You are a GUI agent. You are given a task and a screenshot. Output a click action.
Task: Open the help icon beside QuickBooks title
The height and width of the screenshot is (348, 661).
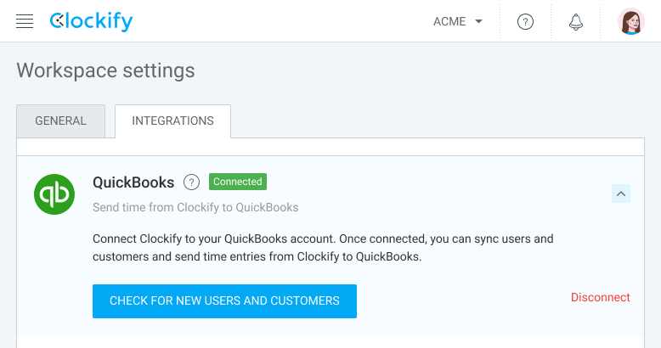[x=191, y=182]
